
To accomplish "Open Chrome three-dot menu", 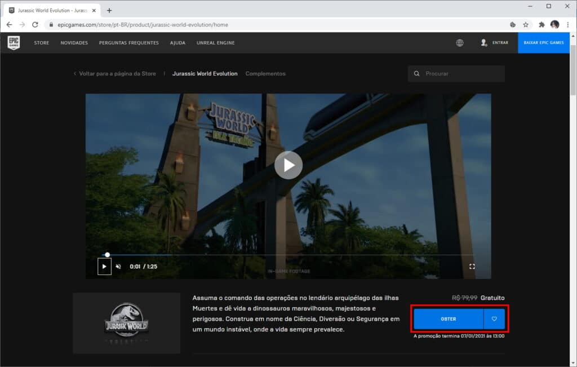I will [x=568, y=25].
